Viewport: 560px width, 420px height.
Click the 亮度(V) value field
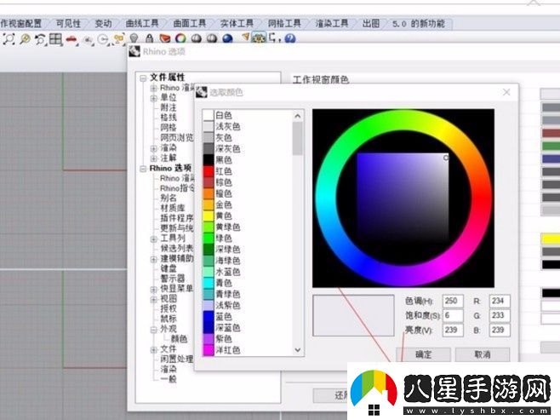click(453, 331)
